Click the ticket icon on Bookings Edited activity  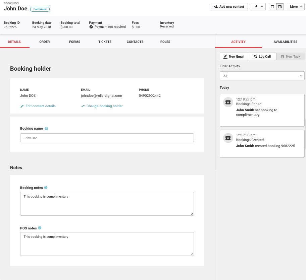pyautogui.click(x=228, y=102)
